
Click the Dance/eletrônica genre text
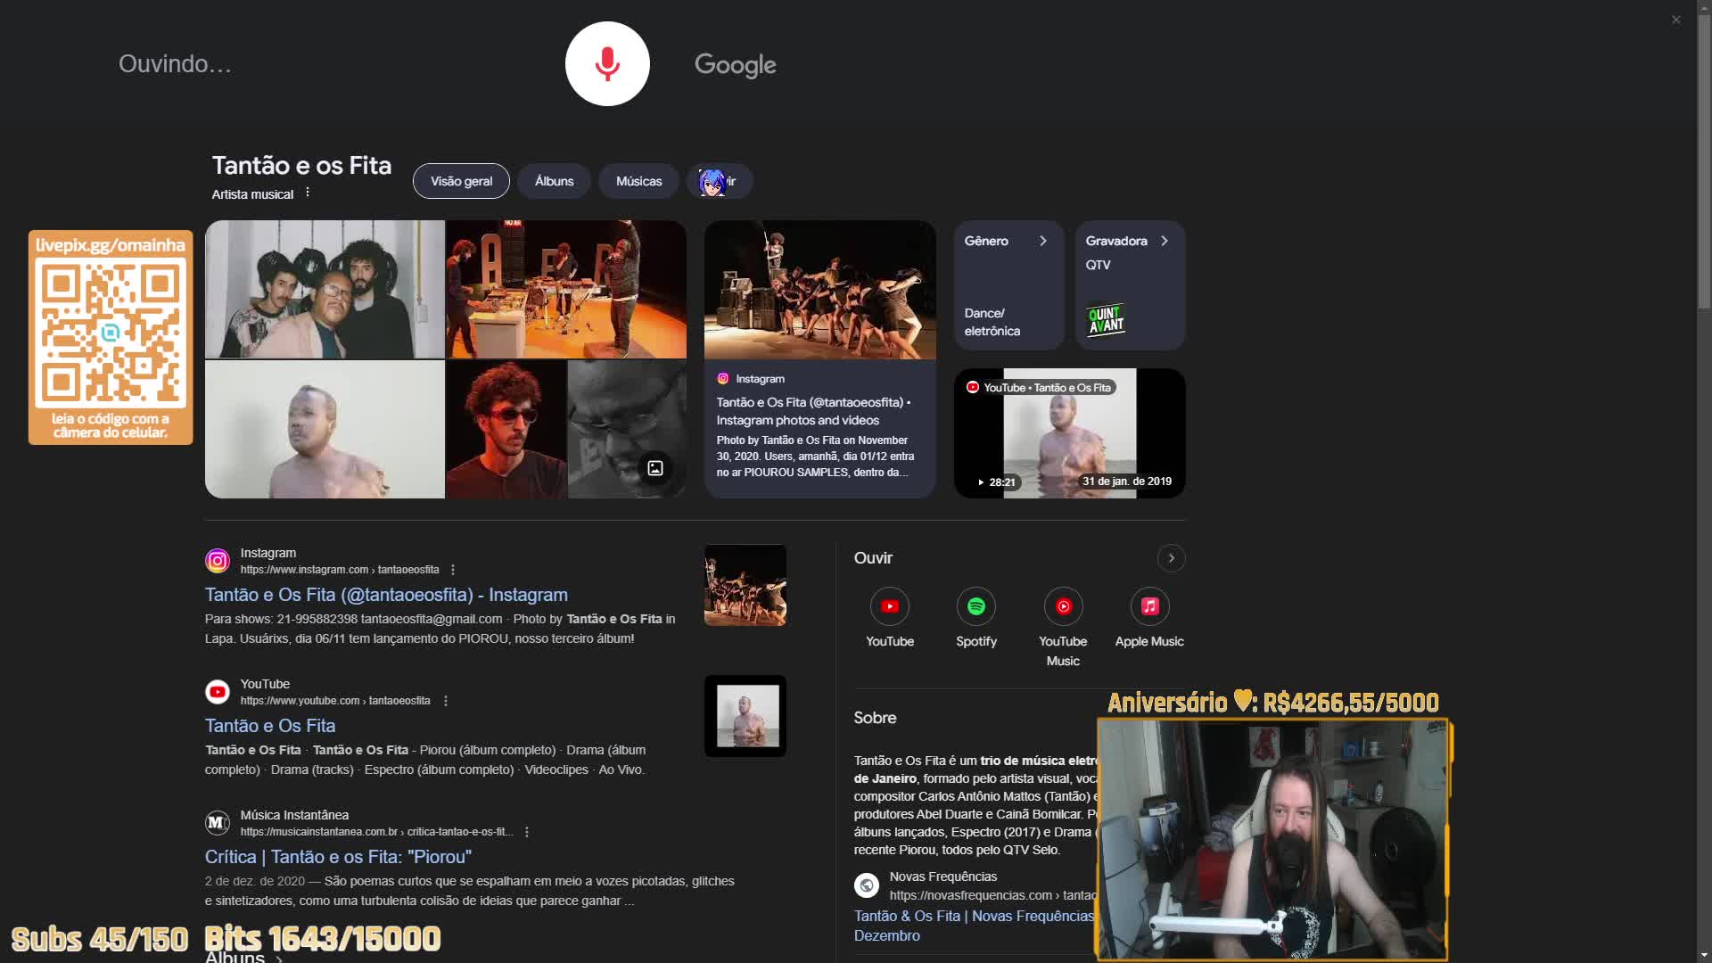(992, 322)
